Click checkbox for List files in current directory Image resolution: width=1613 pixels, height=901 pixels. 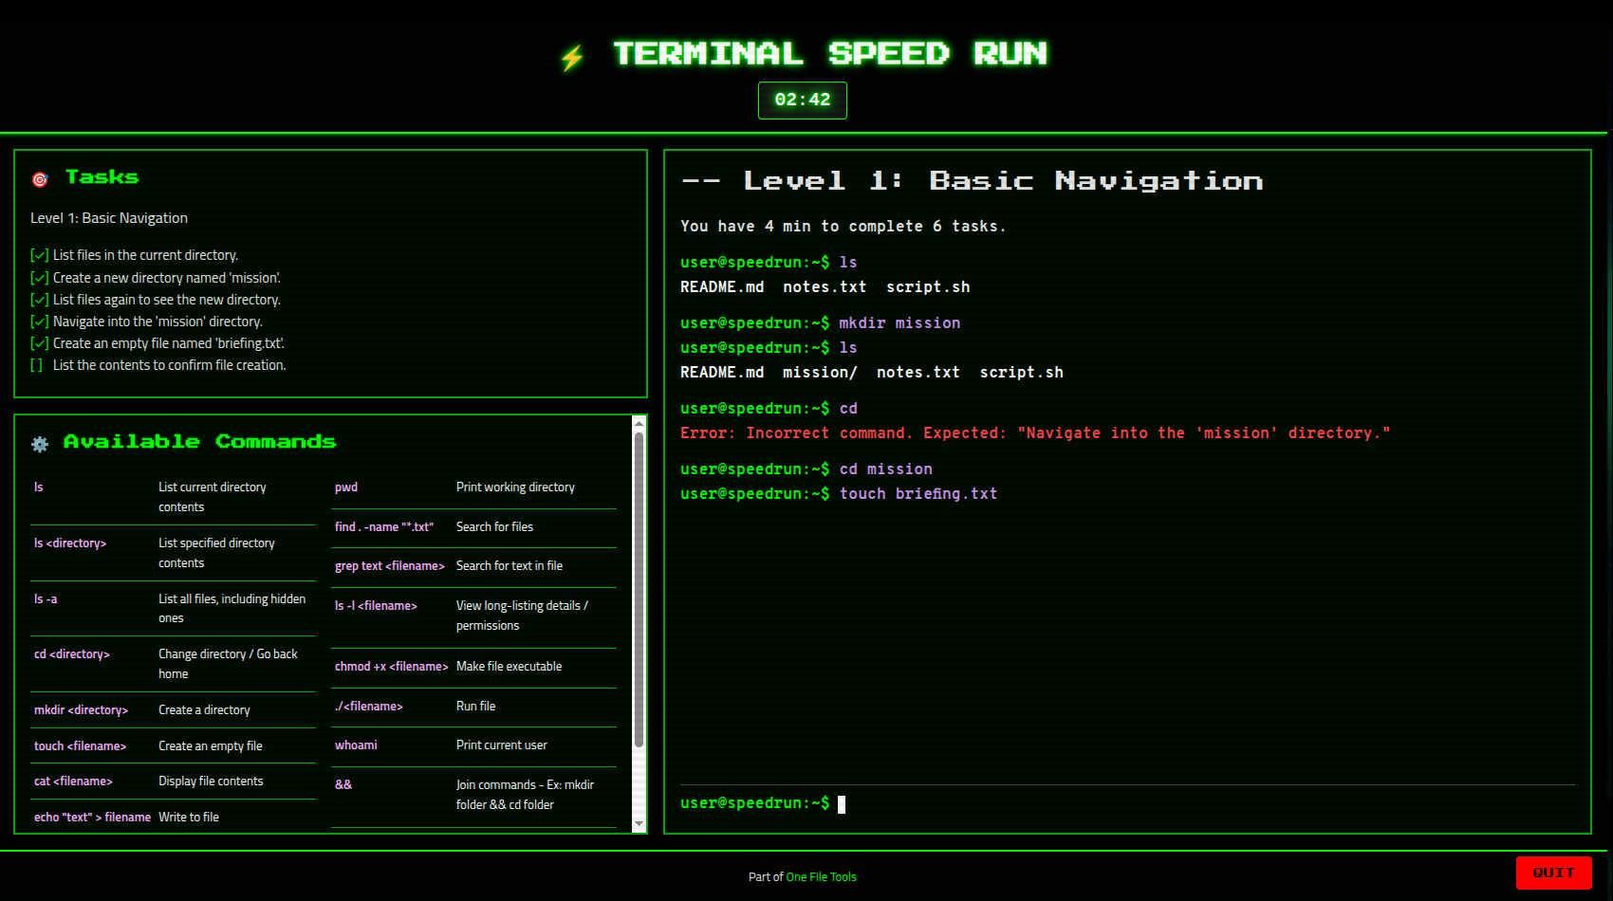tap(39, 255)
